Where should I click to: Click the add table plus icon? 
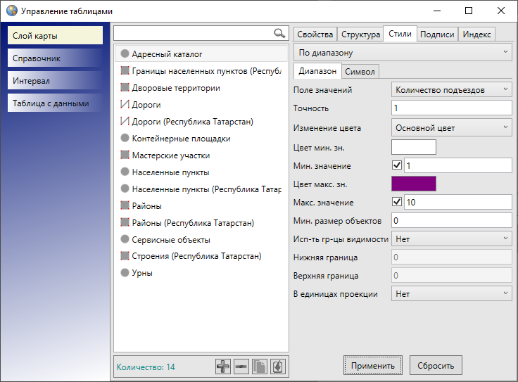point(223,367)
